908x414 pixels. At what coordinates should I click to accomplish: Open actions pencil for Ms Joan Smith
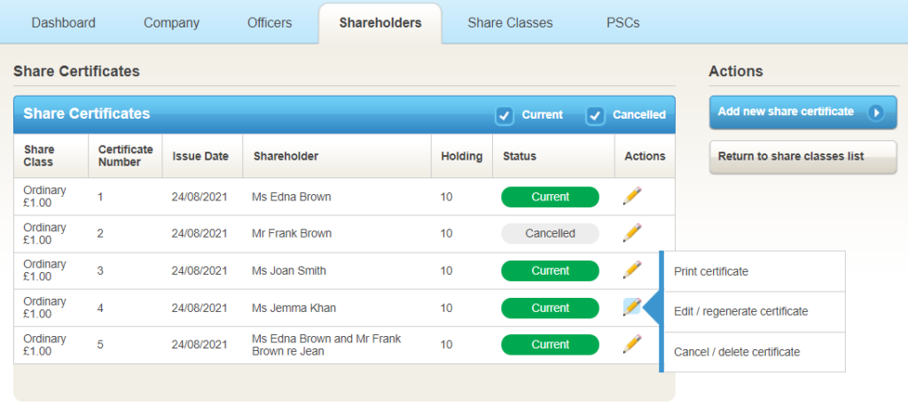click(x=632, y=269)
